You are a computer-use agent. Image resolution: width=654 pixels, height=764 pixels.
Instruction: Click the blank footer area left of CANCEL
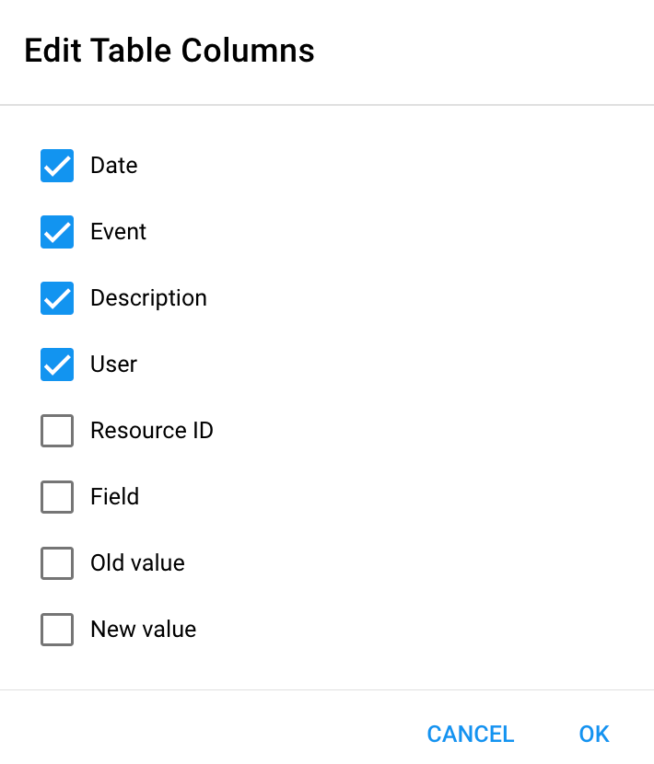pyautogui.click(x=203, y=732)
